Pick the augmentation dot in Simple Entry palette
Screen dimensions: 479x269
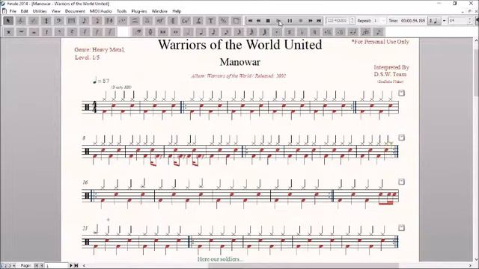pos(277,31)
